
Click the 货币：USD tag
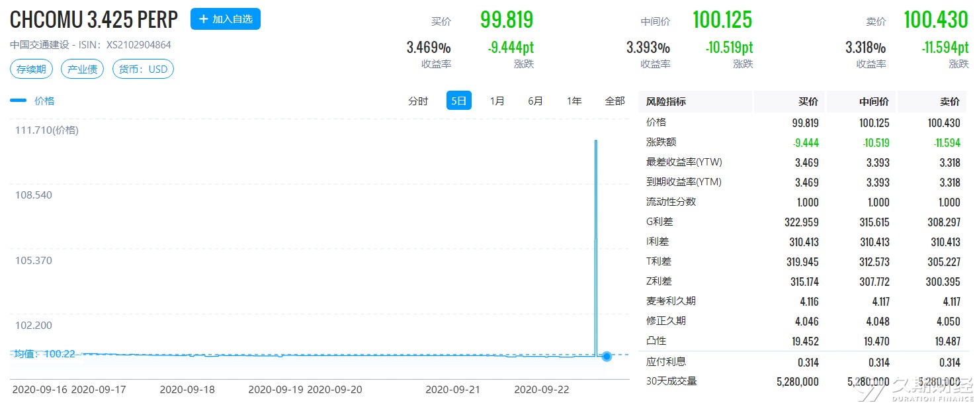click(x=143, y=69)
